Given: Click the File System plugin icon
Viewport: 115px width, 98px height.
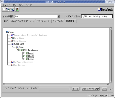Looking at the screenshot, I should pos(13,41).
